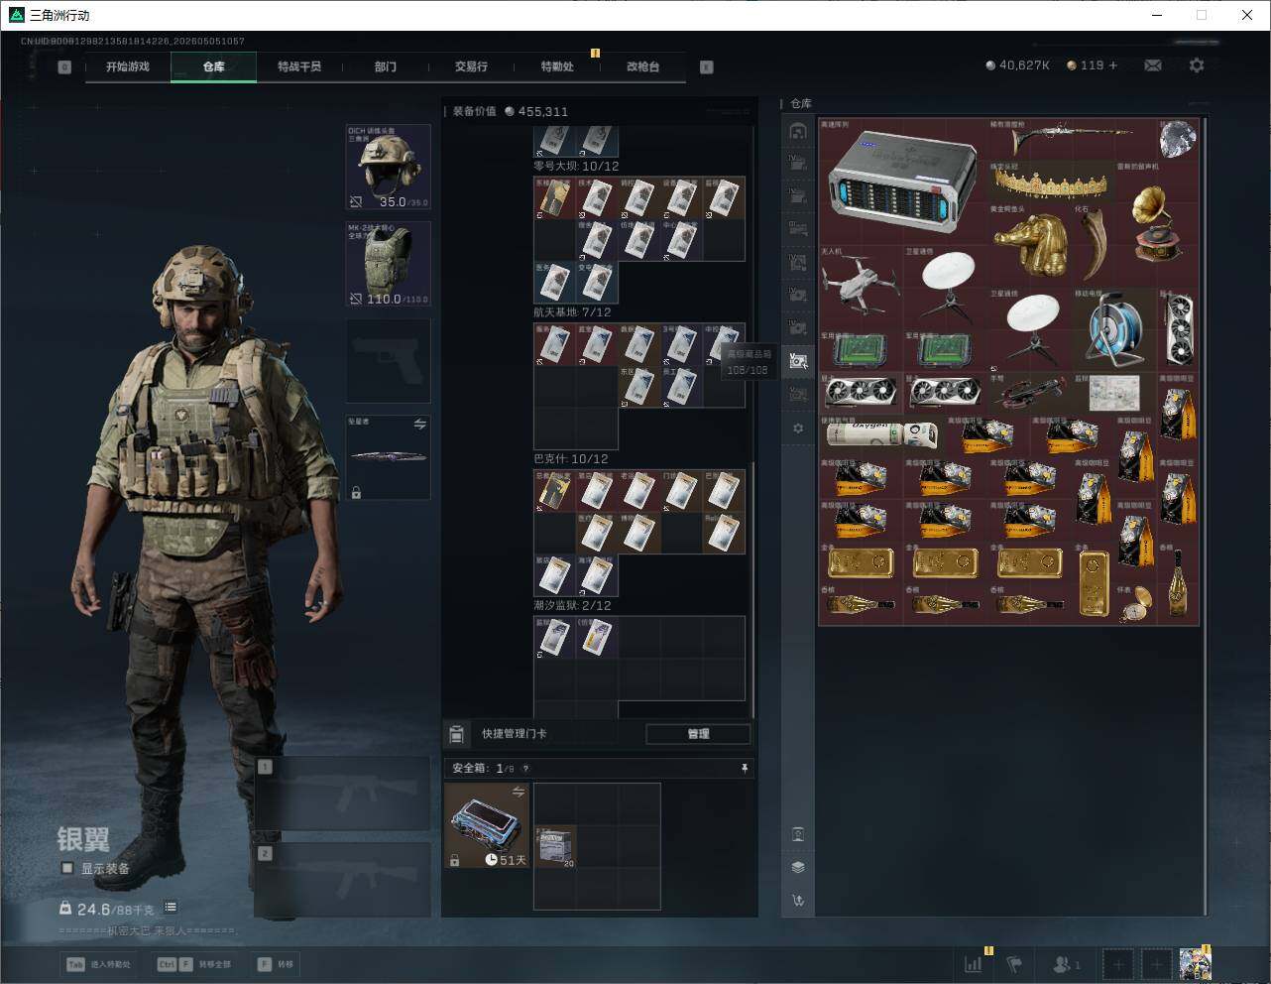Select the long musket item in the warehouse
This screenshot has height=984, width=1271.
point(1072,140)
